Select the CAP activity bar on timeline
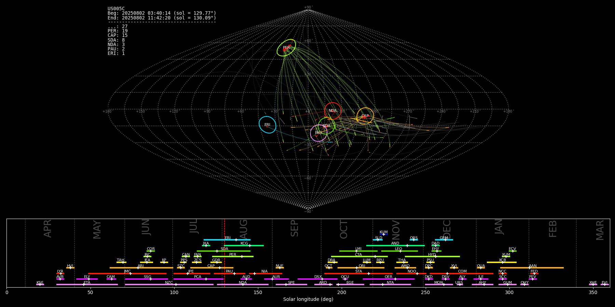The width and height of the screenshot is (615, 307). 212,268
